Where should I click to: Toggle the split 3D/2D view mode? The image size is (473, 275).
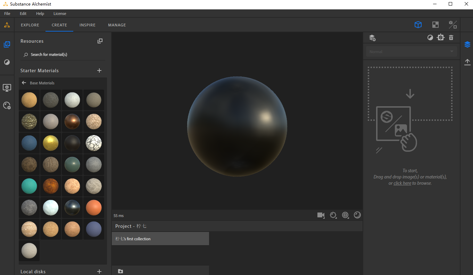point(453,25)
